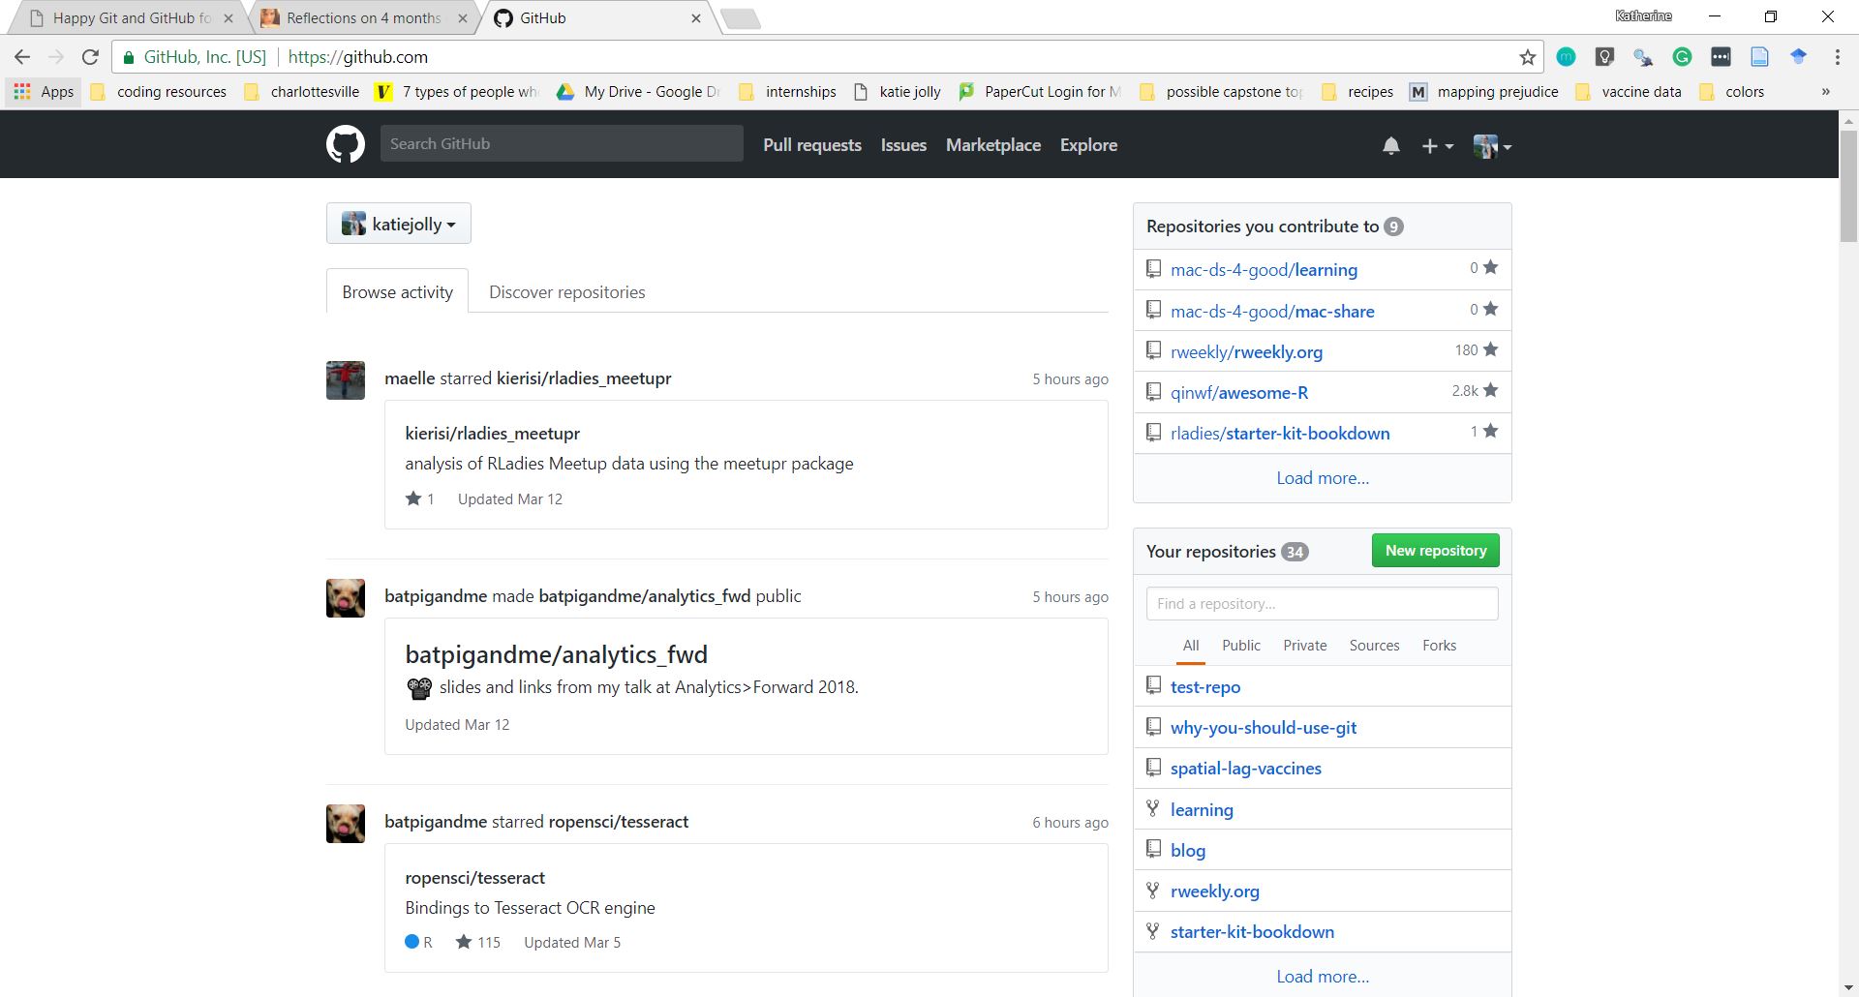Open the blog repository
This screenshot has height=997, width=1859.
click(x=1188, y=850)
